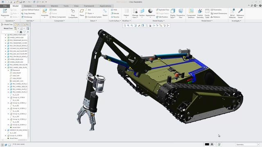The height and width of the screenshot is (147, 262).
Task: Click the model tree search field
Action: (9, 32)
